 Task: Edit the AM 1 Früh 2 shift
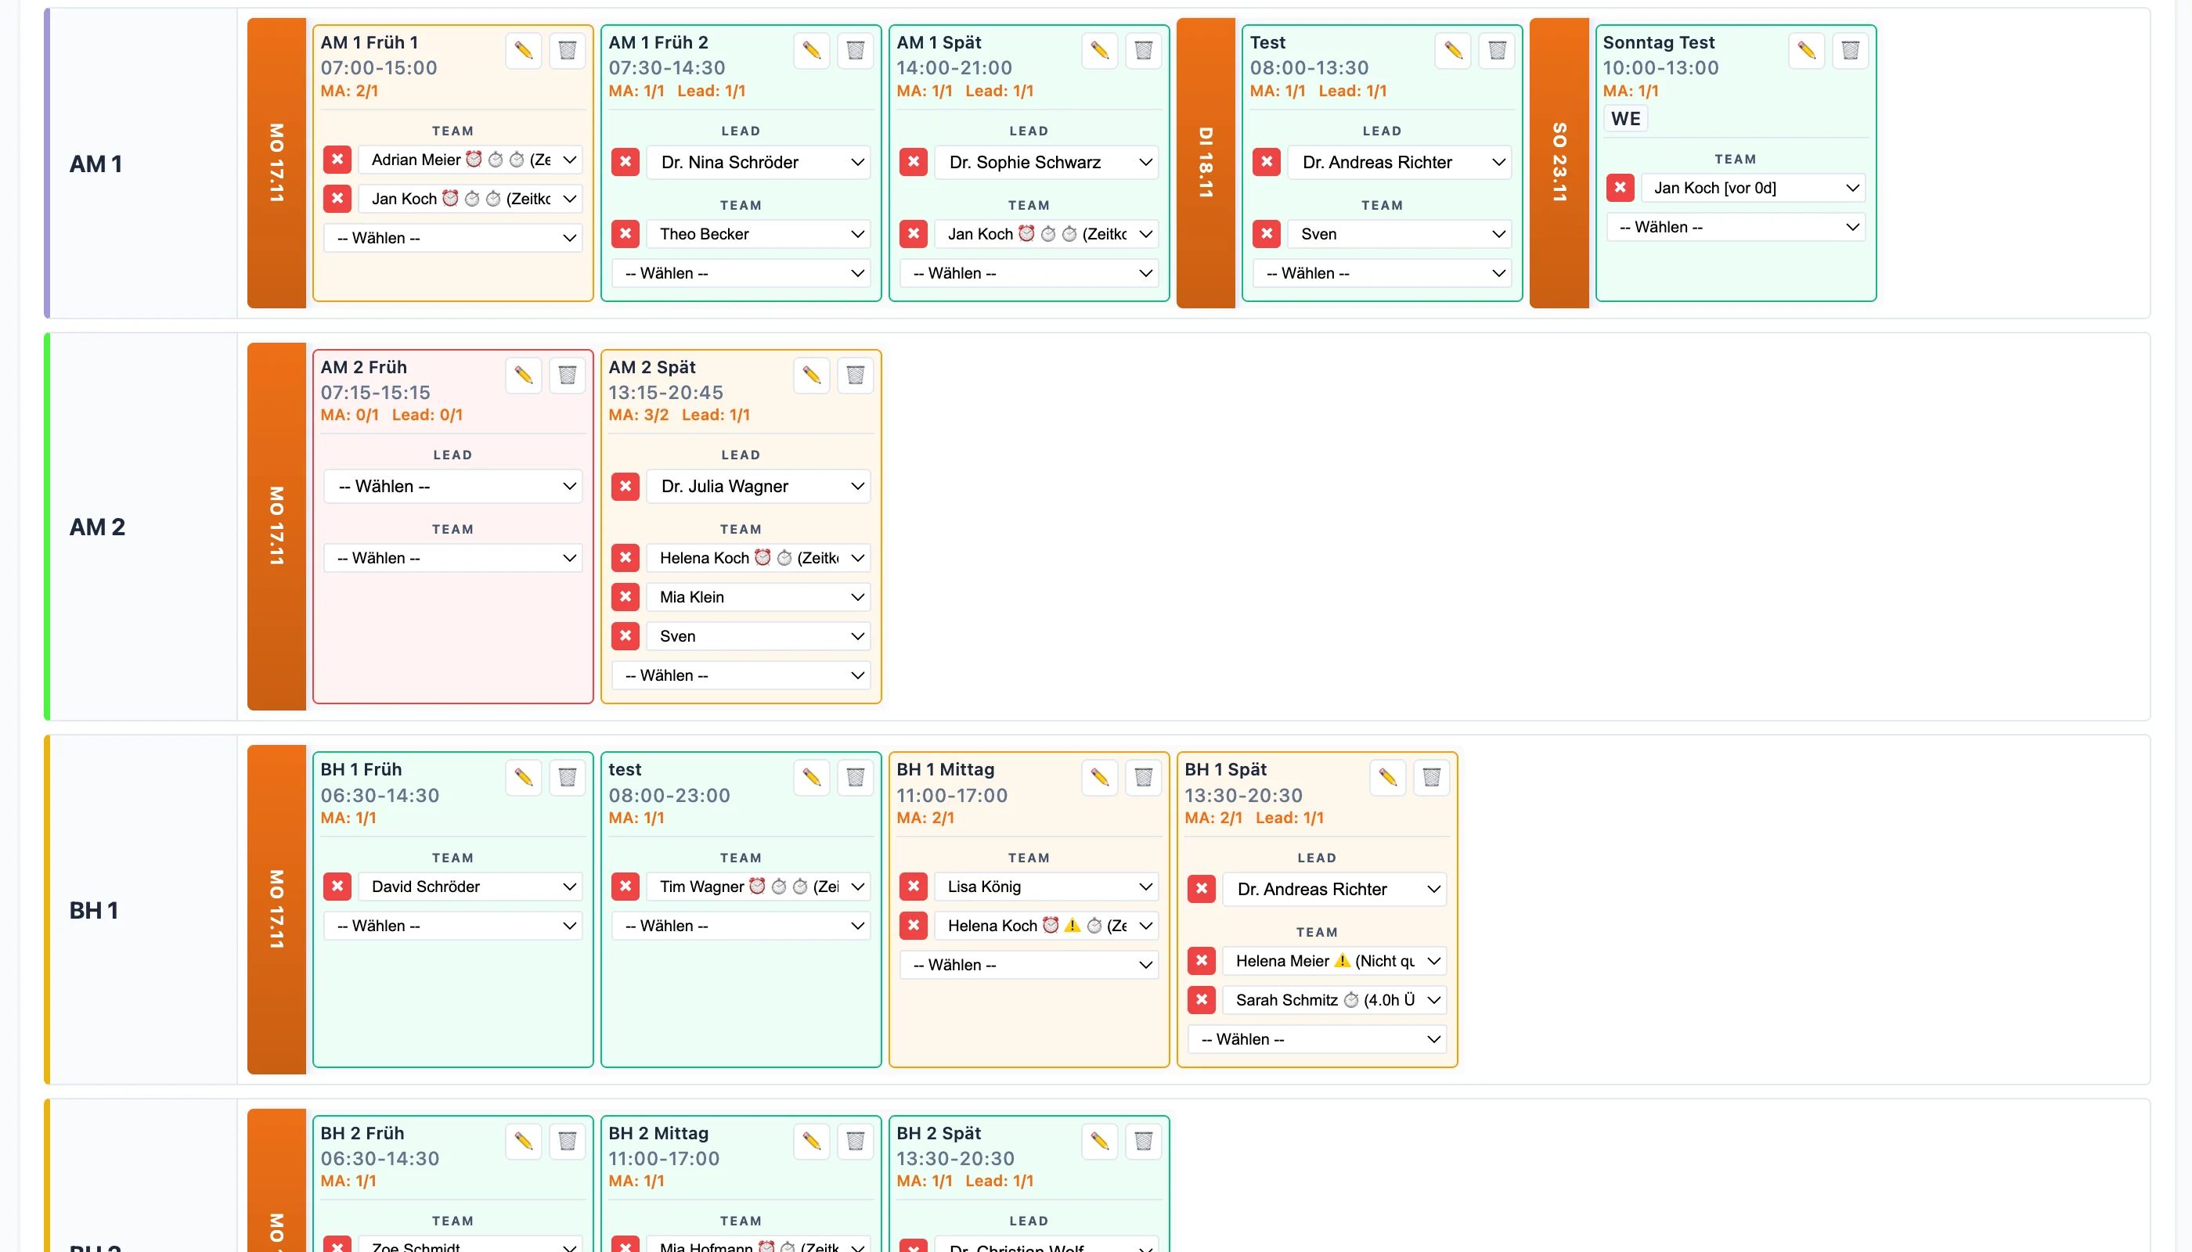pos(811,50)
